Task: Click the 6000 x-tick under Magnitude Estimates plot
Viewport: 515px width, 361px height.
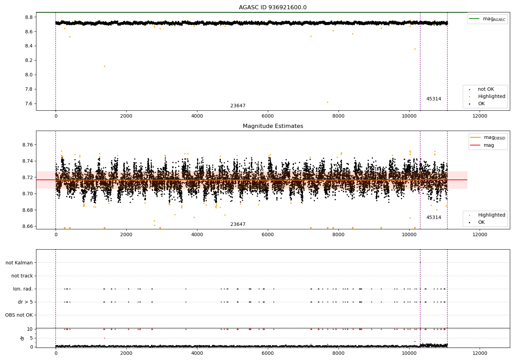Action: tap(268, 235)
